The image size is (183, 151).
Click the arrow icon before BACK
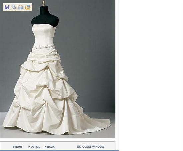click(x=45, y=147)
